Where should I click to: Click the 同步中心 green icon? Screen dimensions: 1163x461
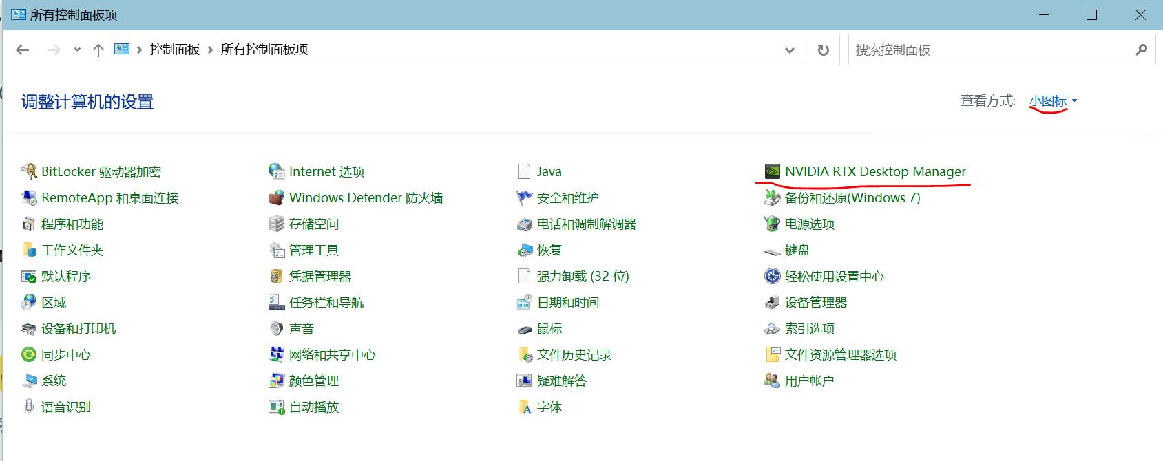[29, 354]
